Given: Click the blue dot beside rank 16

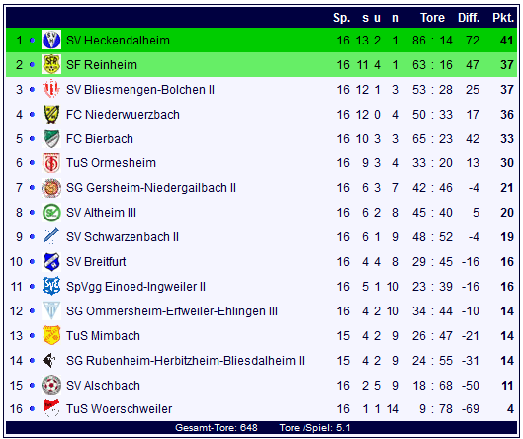Looking at the screenshot, I should point(32,409).
